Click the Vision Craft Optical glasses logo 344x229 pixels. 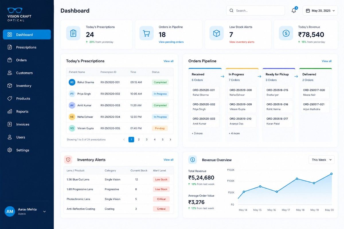15,10
